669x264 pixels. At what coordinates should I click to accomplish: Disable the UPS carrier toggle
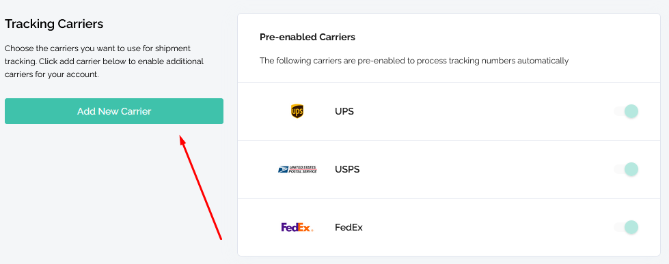(626, 111)
